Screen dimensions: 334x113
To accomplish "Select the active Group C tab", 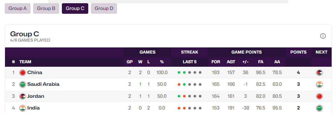I will pyautogui.click(x=75, y=8).
